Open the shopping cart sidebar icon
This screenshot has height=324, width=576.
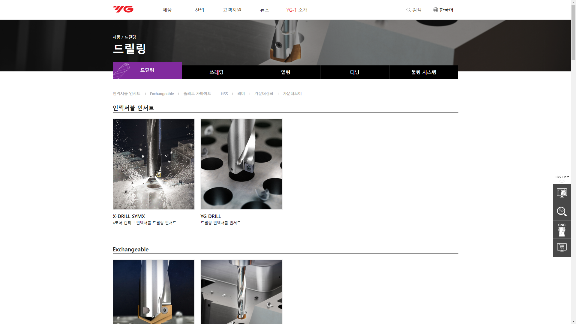point(562,248)
